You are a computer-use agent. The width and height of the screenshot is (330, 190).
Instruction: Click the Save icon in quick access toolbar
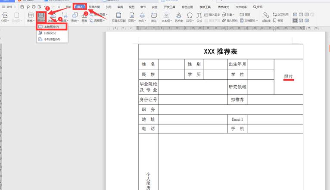tap(22, 7)
